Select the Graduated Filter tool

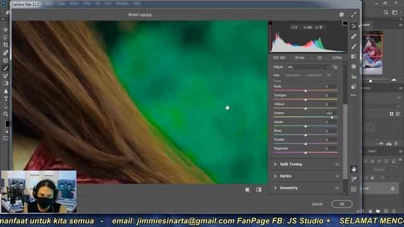[x=353, y=57]
